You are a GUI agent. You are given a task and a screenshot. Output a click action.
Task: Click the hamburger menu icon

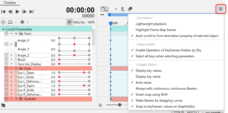pos(220,9)
